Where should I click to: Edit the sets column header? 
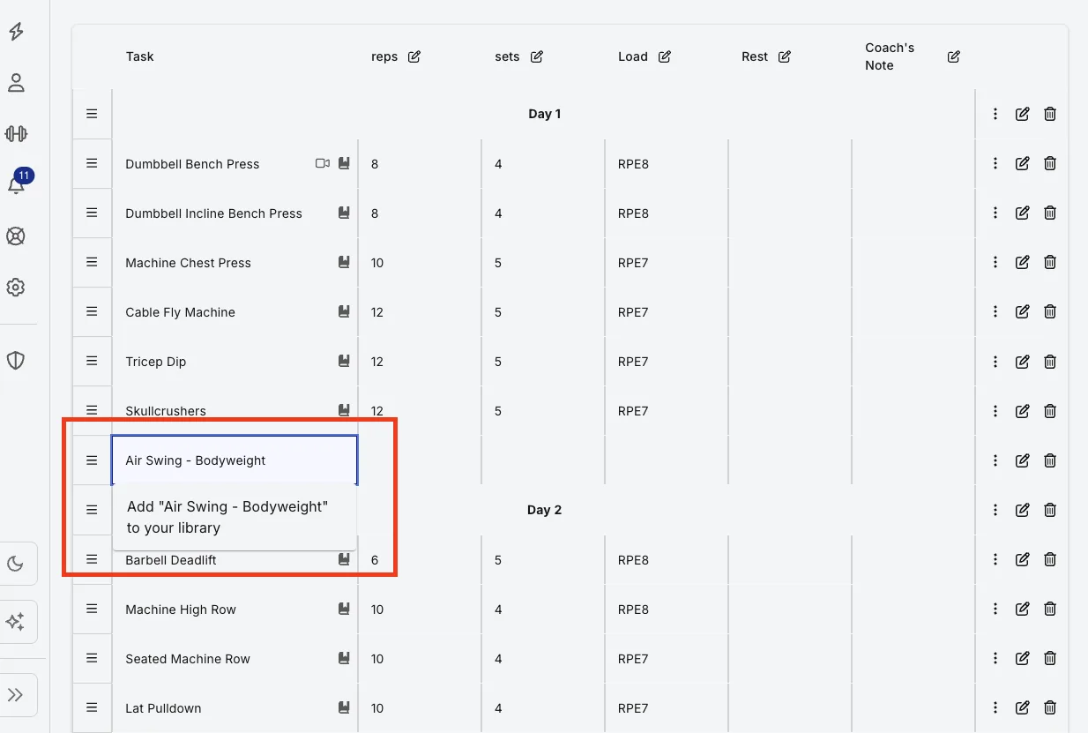pyautogui.click(x=537, y=56)
